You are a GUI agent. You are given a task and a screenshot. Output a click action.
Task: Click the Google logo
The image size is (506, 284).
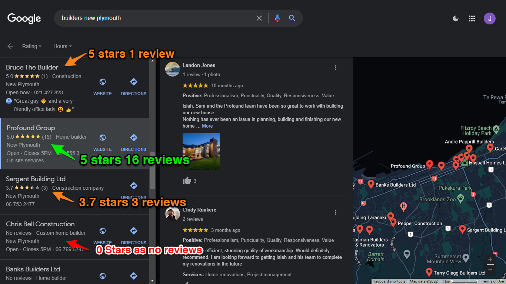[x=24, y=18]
